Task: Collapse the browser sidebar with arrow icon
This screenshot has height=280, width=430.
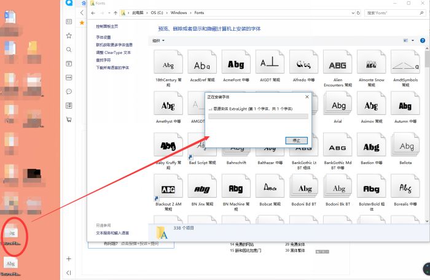Action: [69, 273]
